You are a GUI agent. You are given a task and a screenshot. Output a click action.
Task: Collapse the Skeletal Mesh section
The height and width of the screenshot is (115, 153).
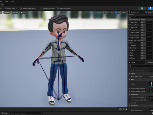(129, 94)
